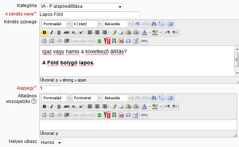The height and width of the screenshot is (147, 239).
Task: Click undo icon in question text editor
Action: tap(137, 24)
